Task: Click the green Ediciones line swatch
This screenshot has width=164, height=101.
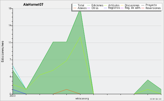Action: [89, 5]
